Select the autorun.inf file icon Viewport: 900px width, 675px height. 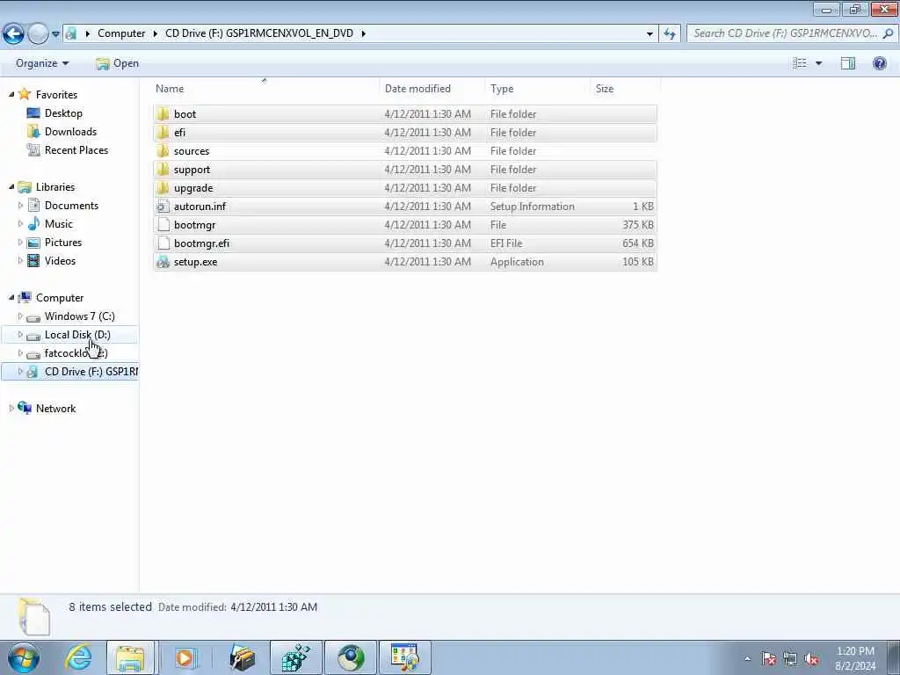[163, 206]
